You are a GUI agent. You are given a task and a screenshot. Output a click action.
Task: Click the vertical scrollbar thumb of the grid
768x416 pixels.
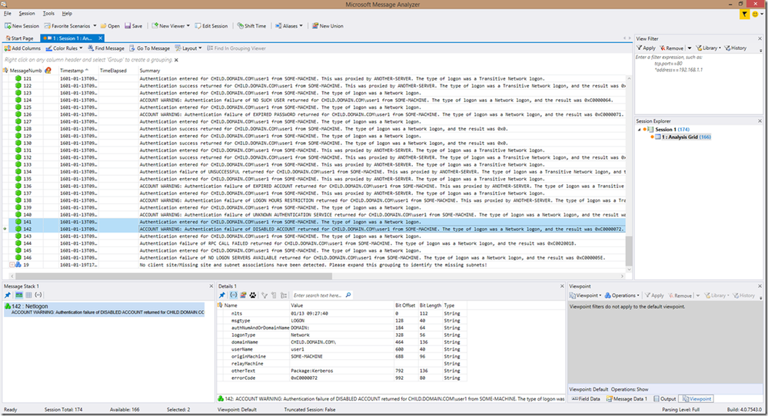[x=629, y=251]
